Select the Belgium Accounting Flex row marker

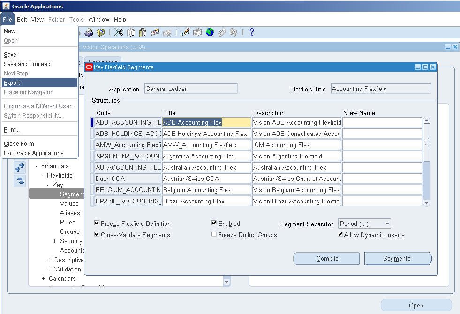click(92, 190)
